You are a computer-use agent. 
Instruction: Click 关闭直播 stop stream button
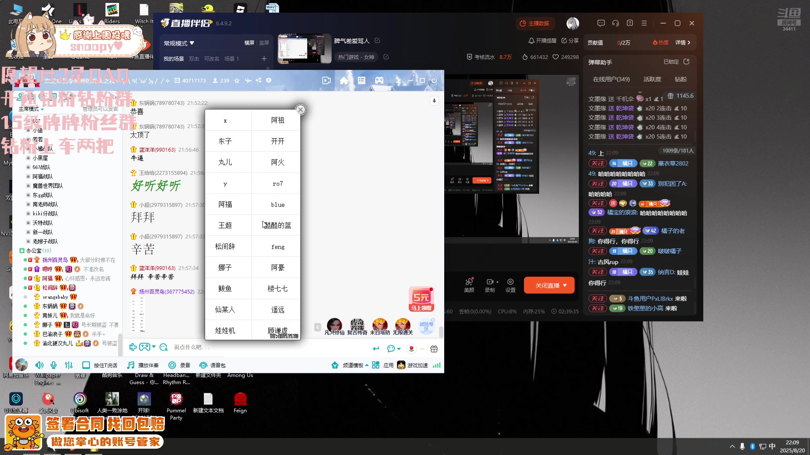tap(549, 285)
